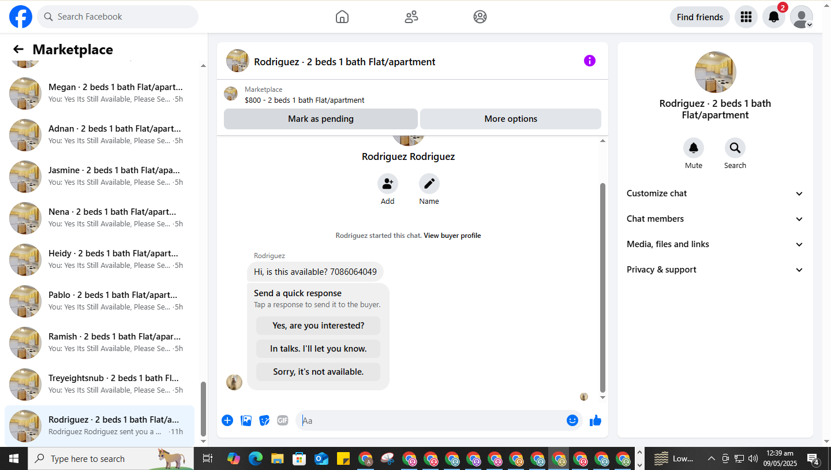Mute the chat with the bell icon

pos(694,148)
